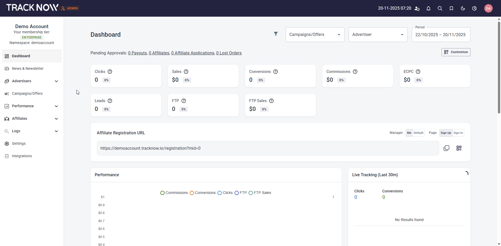
Task: Click the help icon next to Clicks
Action: pos(110,72)
